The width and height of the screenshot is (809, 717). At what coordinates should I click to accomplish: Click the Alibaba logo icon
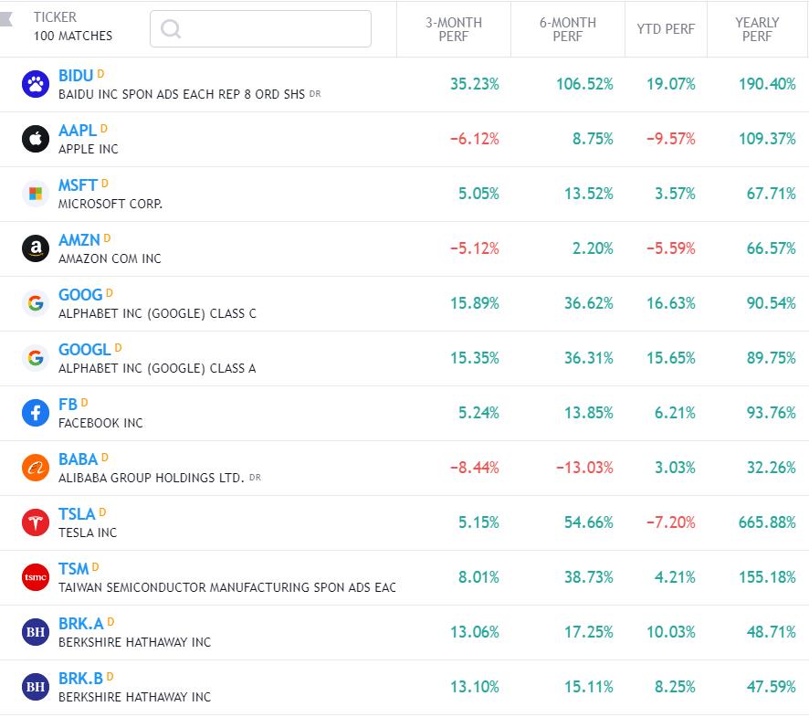click(x=36, y=468)
